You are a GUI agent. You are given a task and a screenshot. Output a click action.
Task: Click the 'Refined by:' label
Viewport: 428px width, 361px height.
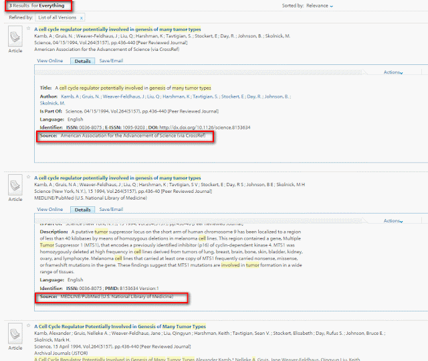pos(21,17)
